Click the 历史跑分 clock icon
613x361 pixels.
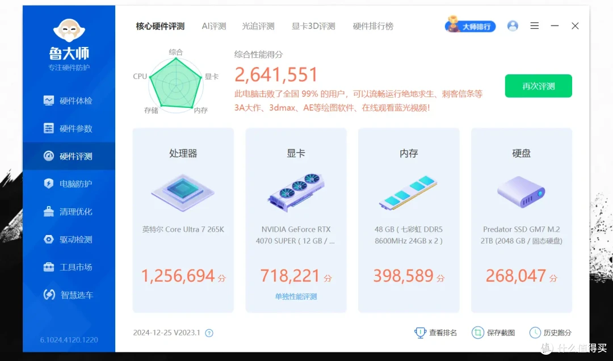535,333
